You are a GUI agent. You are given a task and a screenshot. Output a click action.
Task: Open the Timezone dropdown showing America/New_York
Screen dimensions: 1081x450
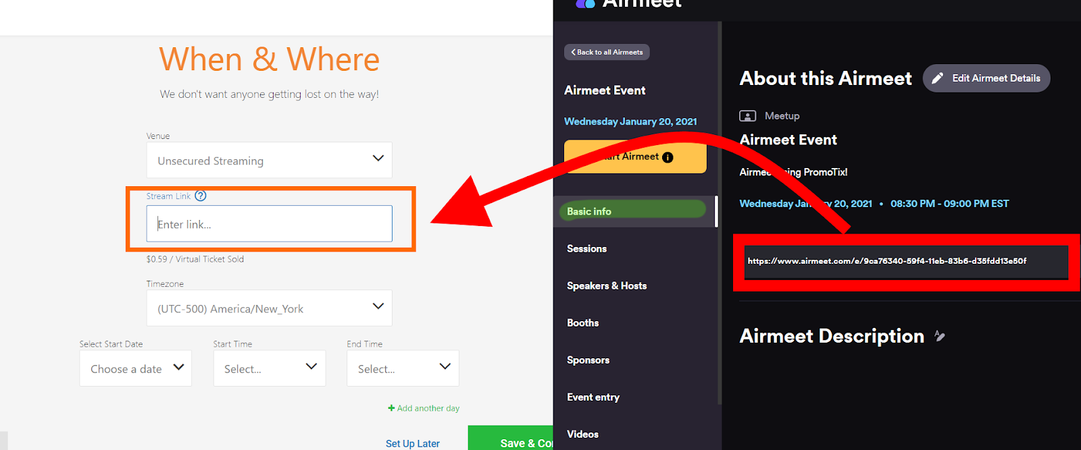point(269,308)
